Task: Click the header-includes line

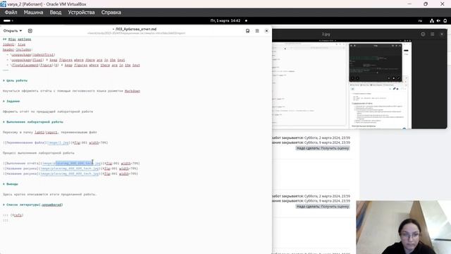Action: click(x=18, y=49)
